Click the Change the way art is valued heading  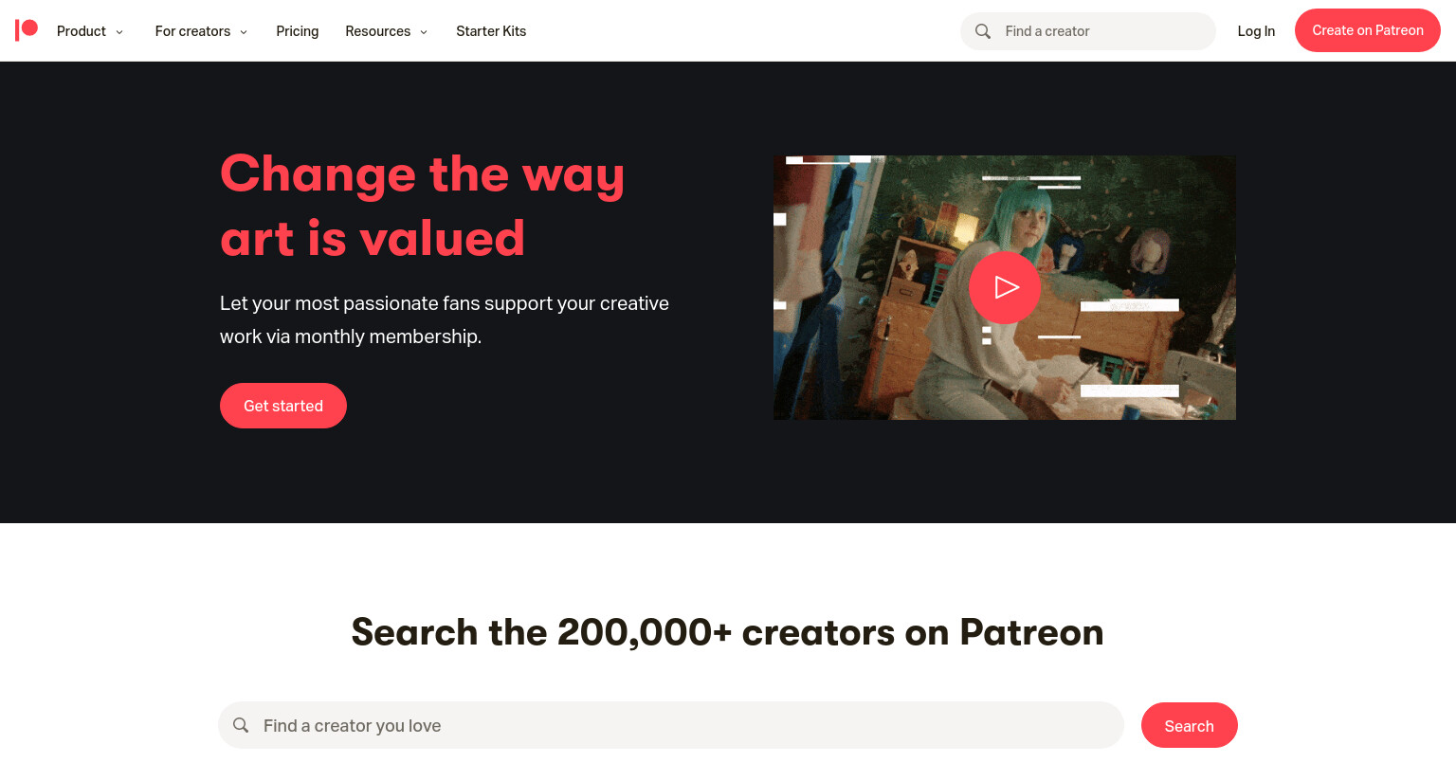tap(422, 206)
